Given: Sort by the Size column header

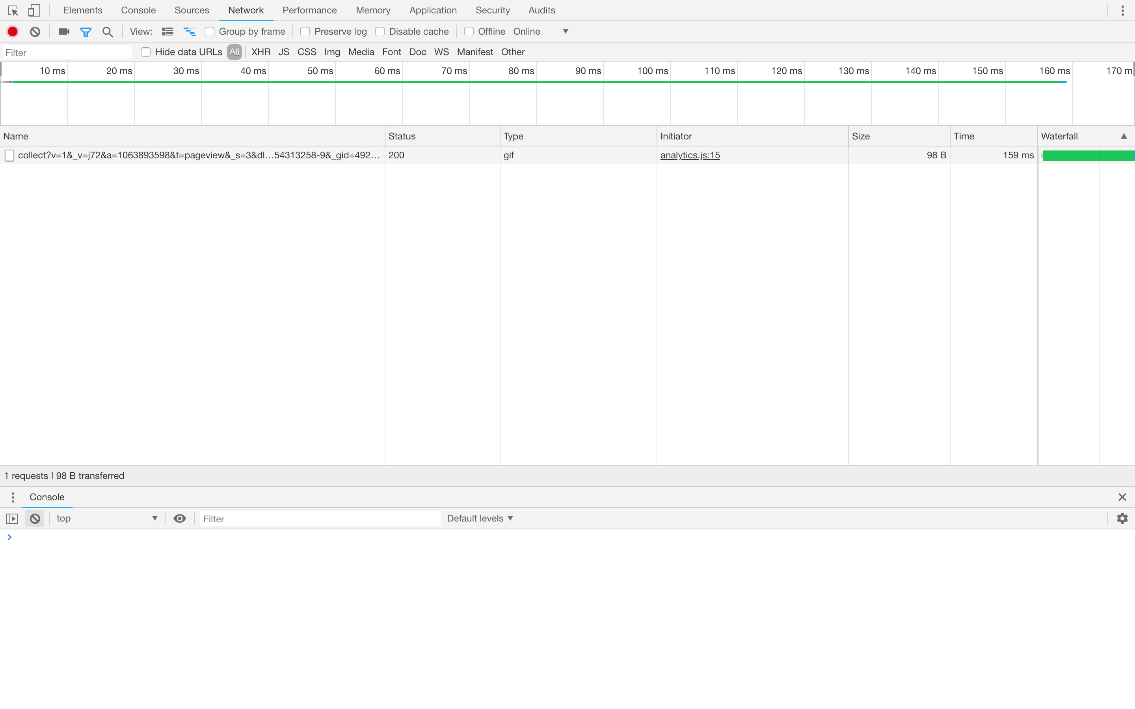Looking at the screenshot, I should (x=899, y=136).
